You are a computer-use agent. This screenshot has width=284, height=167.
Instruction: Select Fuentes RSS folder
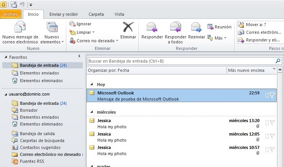click(x=32, y=161)
